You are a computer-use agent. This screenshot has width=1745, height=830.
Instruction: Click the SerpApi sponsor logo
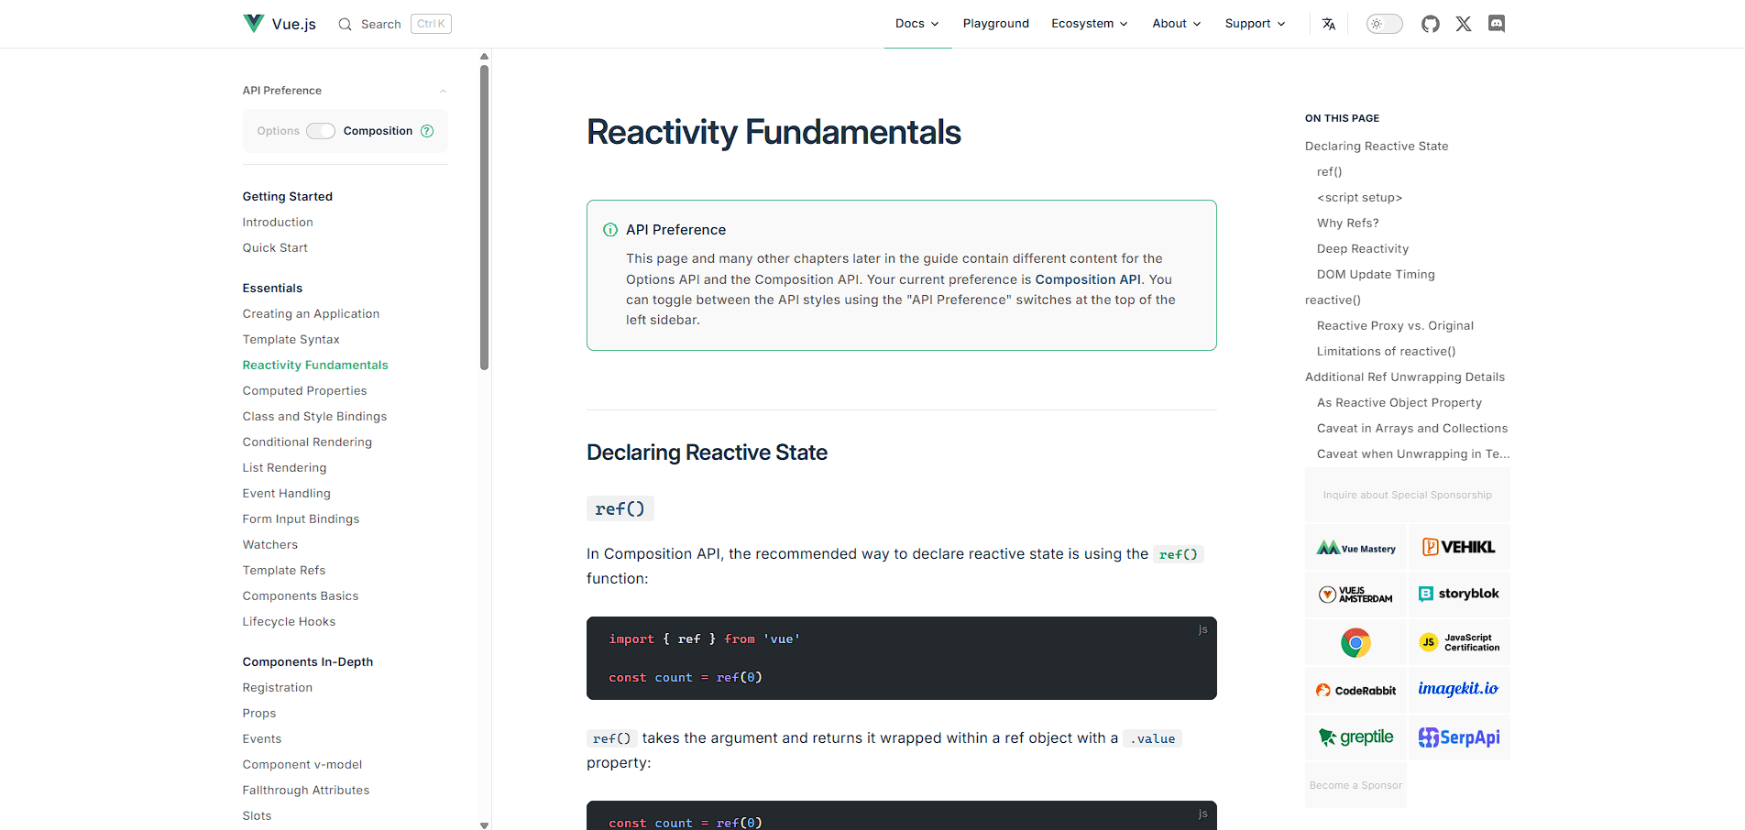pos(1459,737)
